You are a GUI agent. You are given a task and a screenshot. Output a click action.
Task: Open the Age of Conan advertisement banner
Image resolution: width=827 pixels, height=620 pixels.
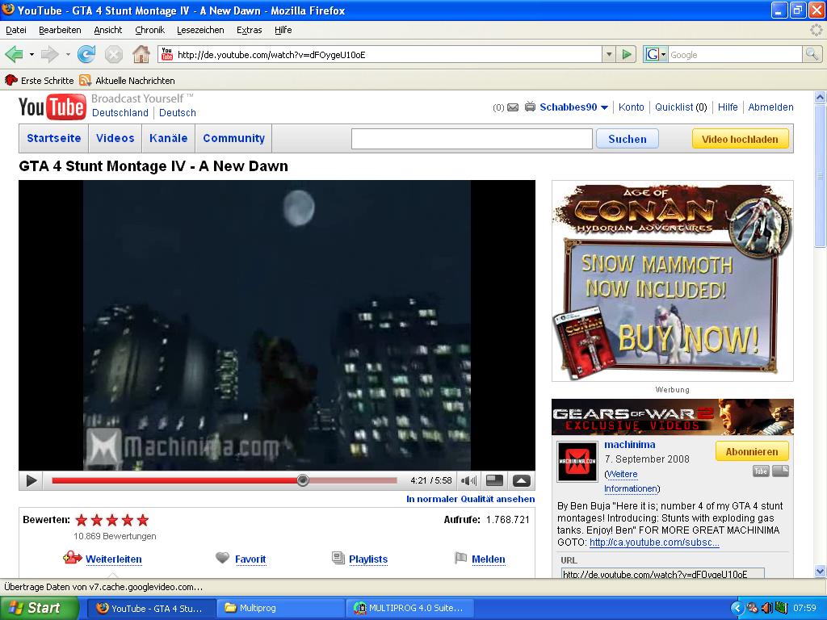[673, 280]
